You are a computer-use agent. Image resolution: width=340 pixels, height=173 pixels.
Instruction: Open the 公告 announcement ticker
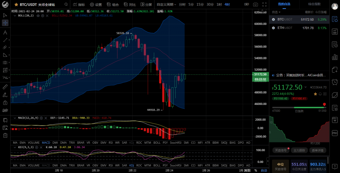299,75
